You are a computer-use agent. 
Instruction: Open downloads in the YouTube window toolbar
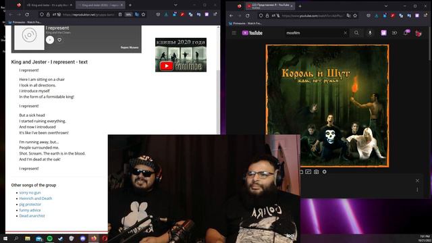point(377,16)
